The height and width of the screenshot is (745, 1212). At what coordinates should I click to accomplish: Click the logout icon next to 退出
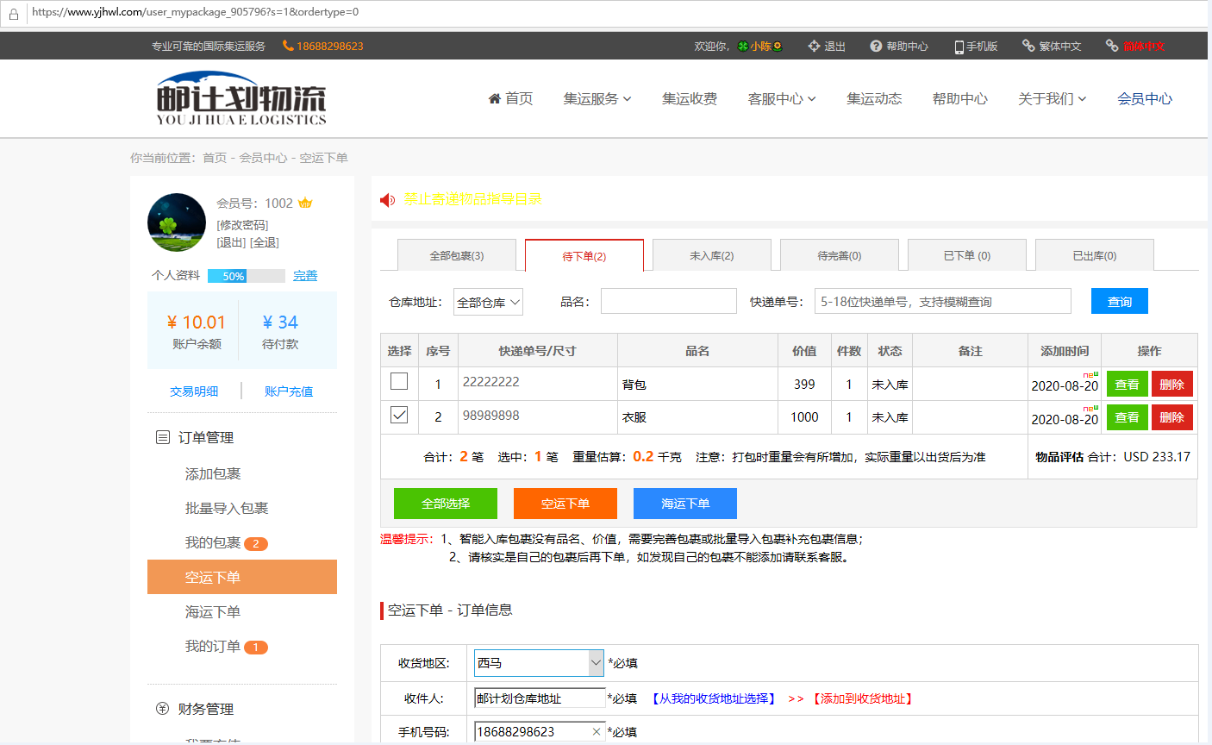(x=814, y=46)
